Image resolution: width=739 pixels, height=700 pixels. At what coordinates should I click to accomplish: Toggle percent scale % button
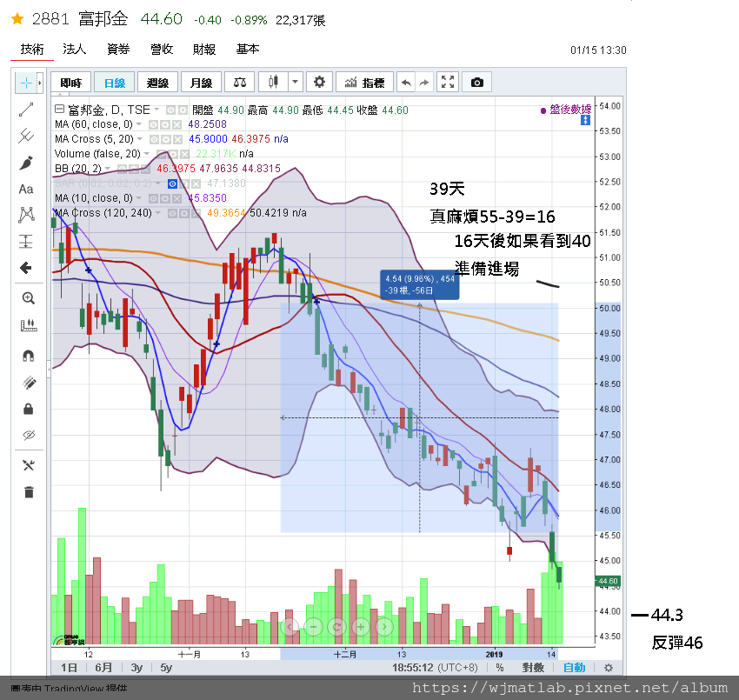(500, 668)
